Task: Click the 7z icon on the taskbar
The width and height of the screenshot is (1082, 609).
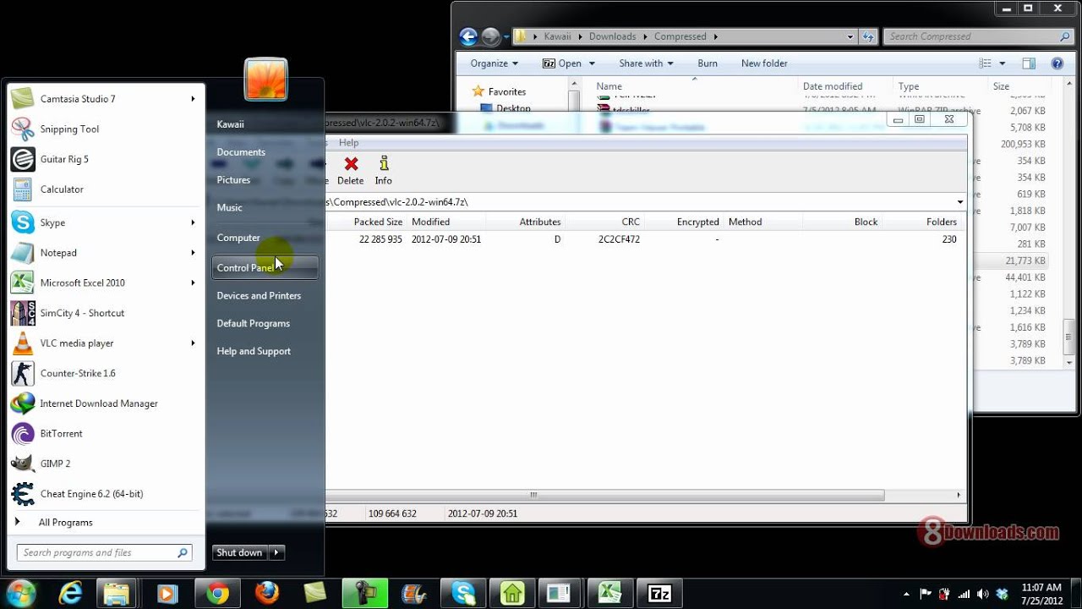Action: 659,594
